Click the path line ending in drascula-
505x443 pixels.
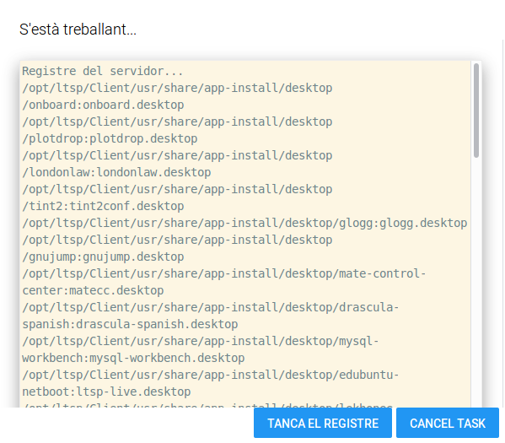click(211, 307)
